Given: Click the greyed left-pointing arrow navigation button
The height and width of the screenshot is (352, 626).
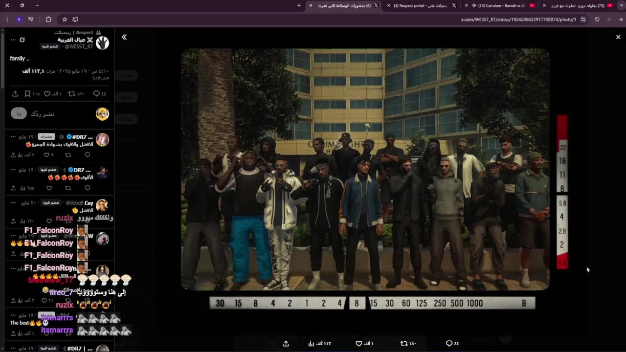Looking at the screenshot, I should pos(609,20).
